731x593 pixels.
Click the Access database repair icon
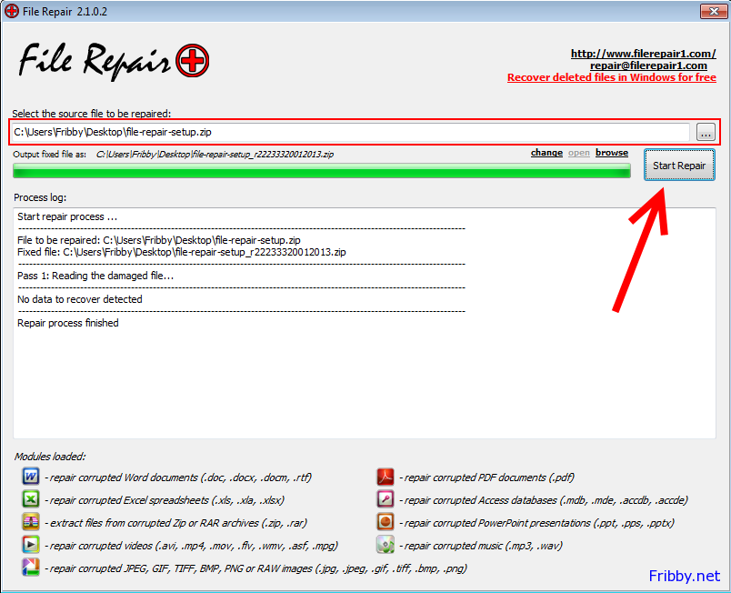(386, 499)
